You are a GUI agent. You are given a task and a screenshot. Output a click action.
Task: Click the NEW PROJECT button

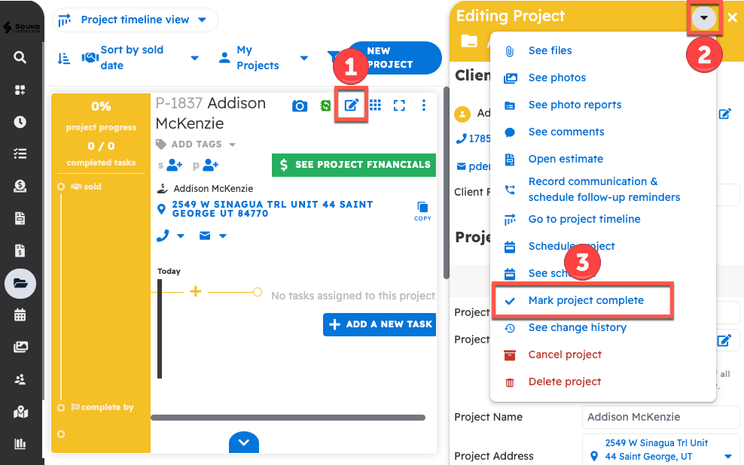tap(394, 57)
